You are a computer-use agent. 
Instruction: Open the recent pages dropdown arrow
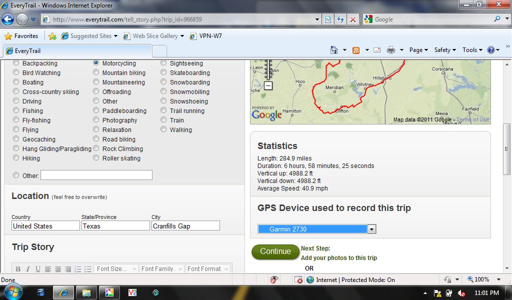[x=33, y=19]
